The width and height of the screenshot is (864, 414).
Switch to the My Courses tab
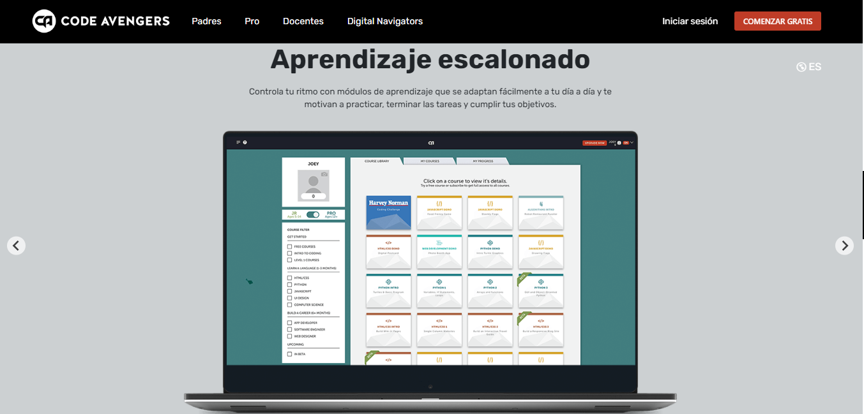pyautogui.click(x=429, y=161)
